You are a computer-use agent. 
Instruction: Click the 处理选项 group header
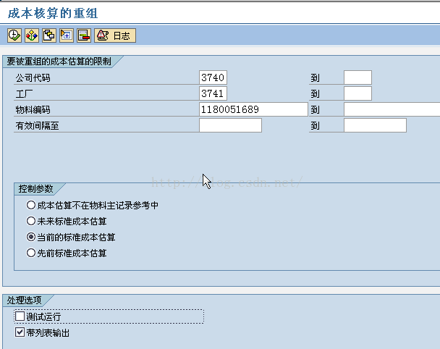point(24,300)
